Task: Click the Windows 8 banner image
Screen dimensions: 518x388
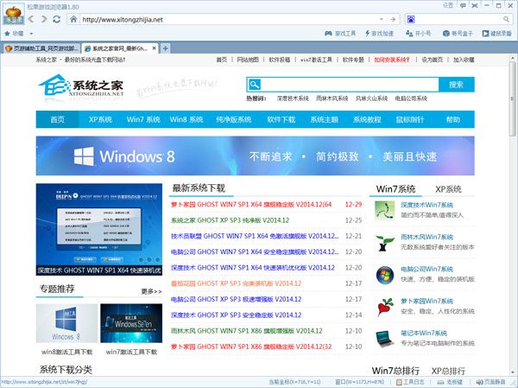Action: 255,156
